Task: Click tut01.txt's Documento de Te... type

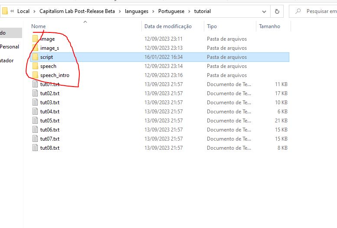Action: point(229,84)
